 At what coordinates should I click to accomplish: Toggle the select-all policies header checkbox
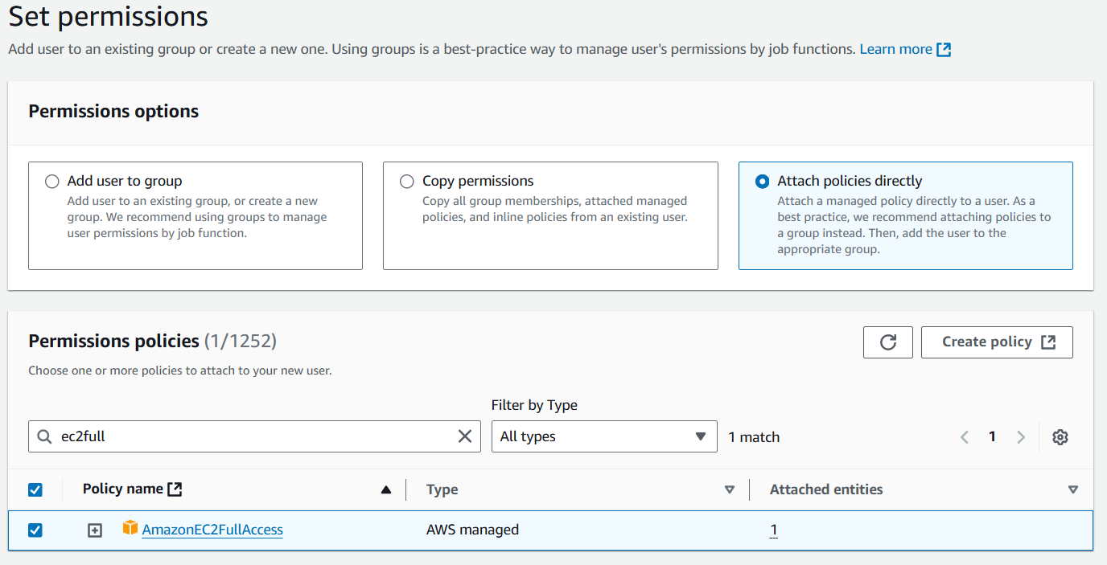[35, 489]
